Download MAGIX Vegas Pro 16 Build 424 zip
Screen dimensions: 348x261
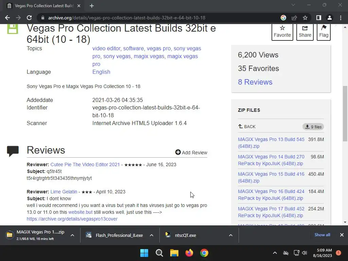pyautogui.click(x=271, y=195)
